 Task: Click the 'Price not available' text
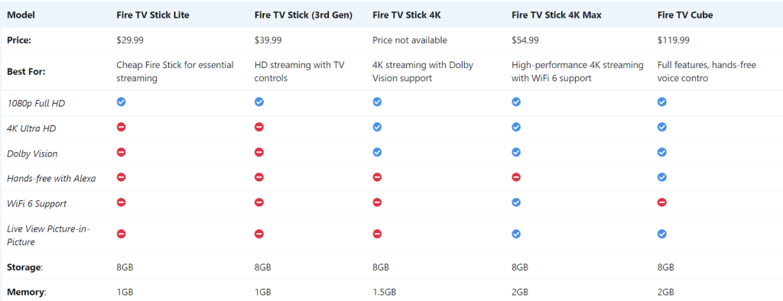point(410,40)
